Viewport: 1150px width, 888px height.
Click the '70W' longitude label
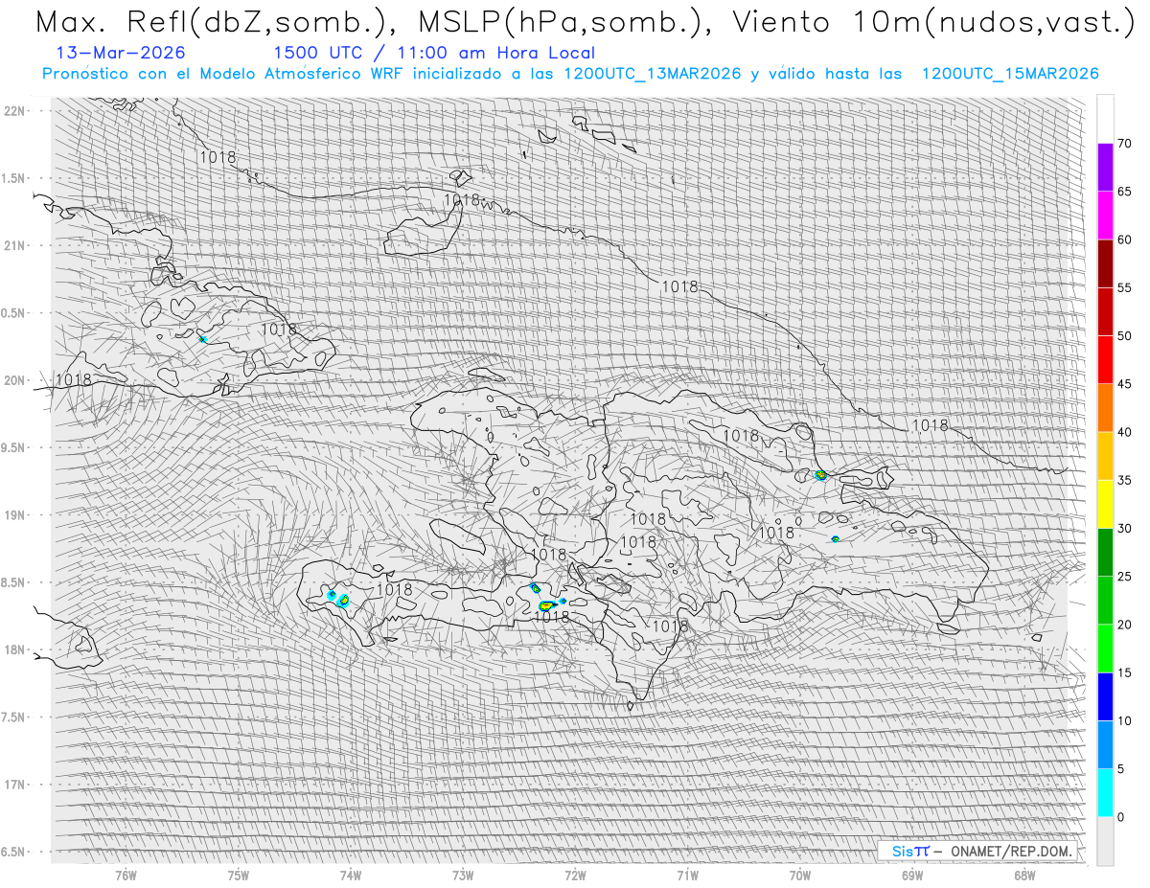coord(799,876)
